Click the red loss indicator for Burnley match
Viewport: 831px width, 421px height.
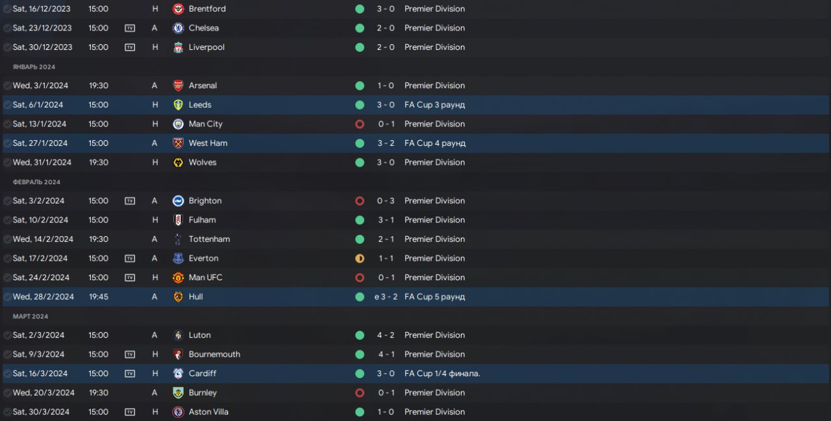(x=360, y=392)
